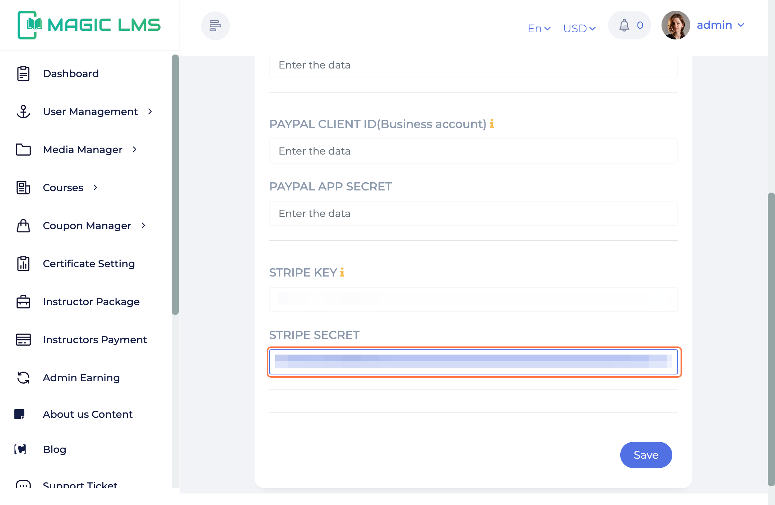Click the Instructors Payment card icon

click(23, 340)
